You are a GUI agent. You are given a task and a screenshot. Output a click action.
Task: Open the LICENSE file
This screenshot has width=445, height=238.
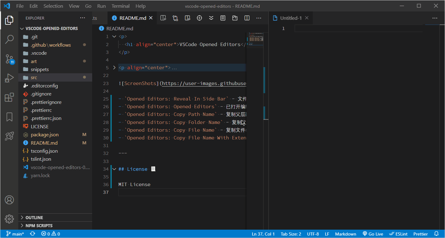tap(55, 126)
